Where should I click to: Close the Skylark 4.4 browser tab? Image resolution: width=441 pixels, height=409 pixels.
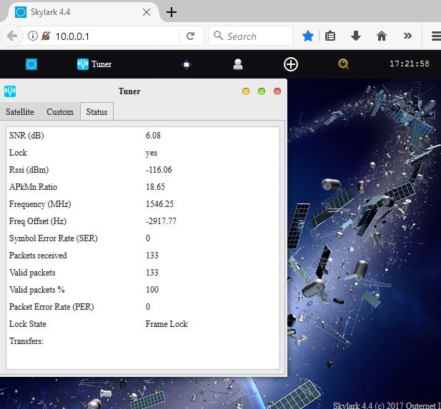[147, 12]
